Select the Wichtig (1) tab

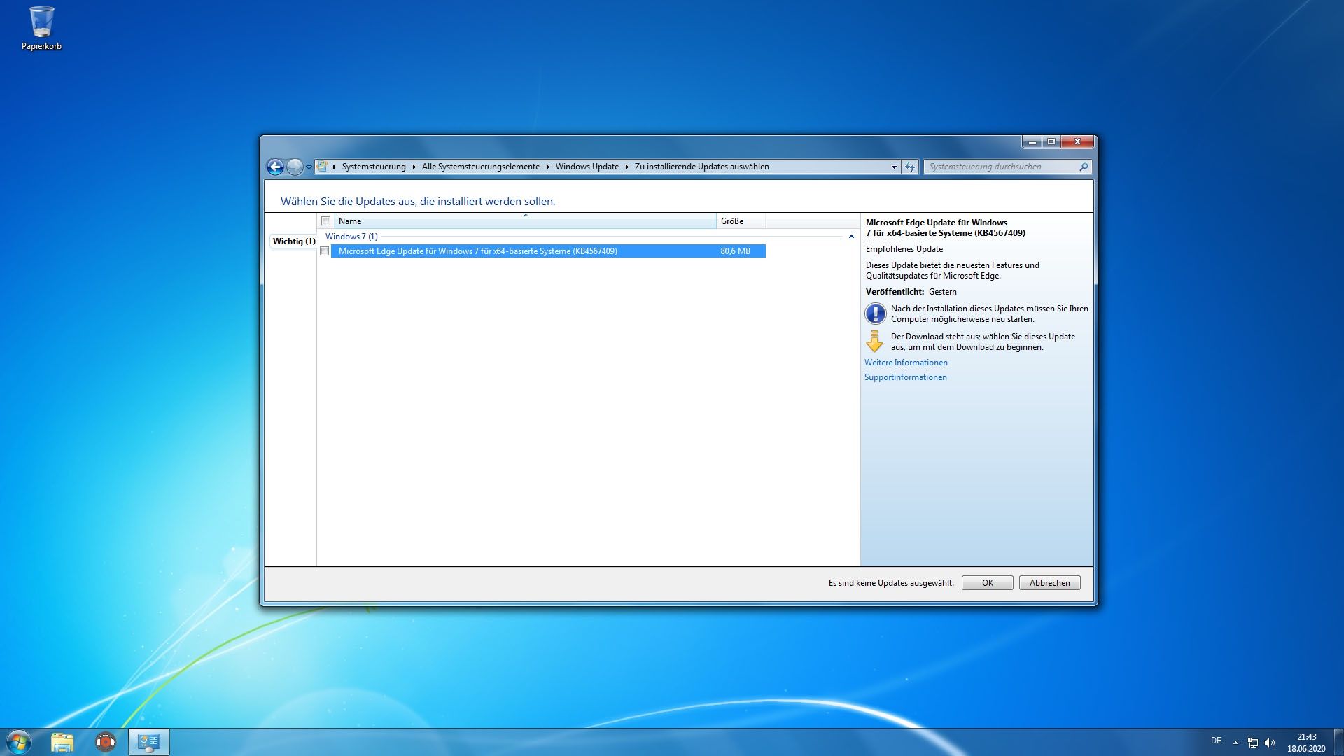294,241
